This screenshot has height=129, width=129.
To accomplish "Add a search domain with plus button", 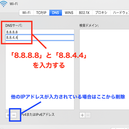I will click(82, 115).
